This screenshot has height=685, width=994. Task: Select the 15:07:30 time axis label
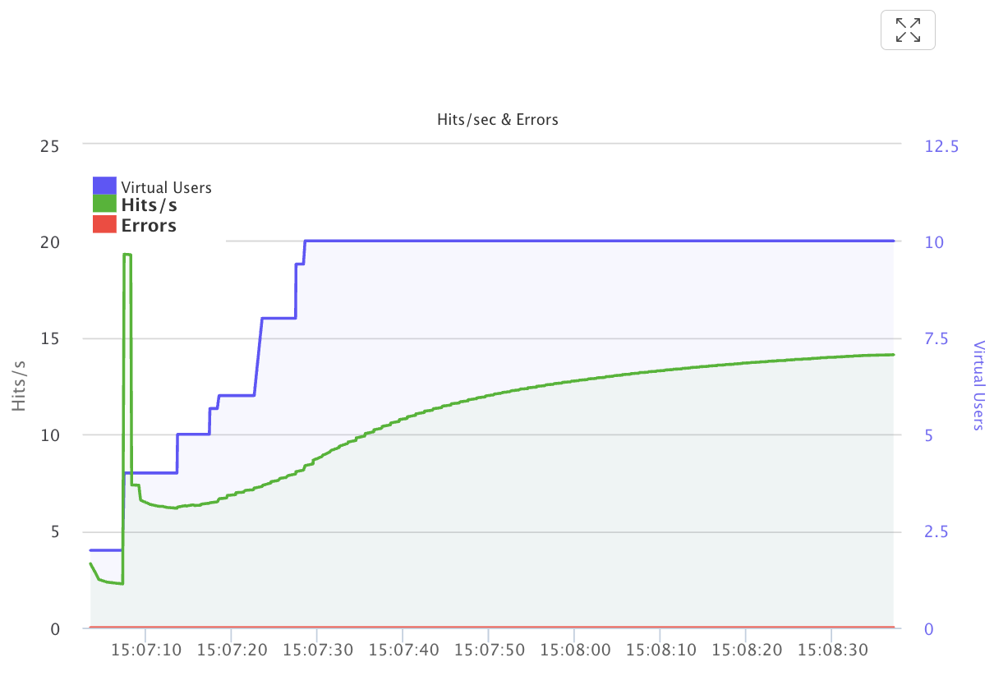(x=317, y=650)
